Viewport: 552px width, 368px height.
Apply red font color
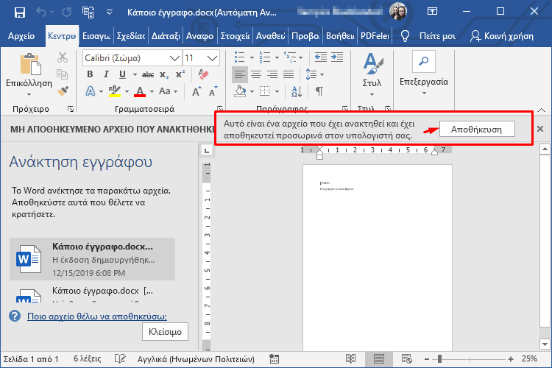[140, 91]
